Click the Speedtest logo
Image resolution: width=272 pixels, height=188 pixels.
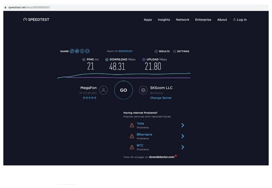pyautogui.click(x=36, y=20)
